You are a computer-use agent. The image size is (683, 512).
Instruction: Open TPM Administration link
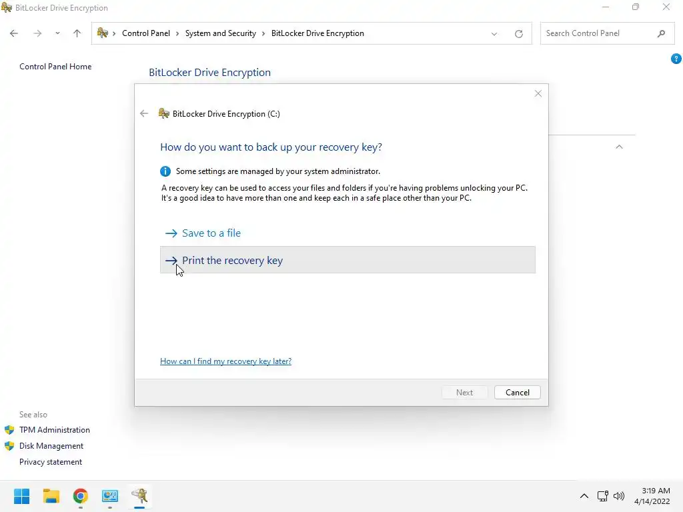coord(55,430)
